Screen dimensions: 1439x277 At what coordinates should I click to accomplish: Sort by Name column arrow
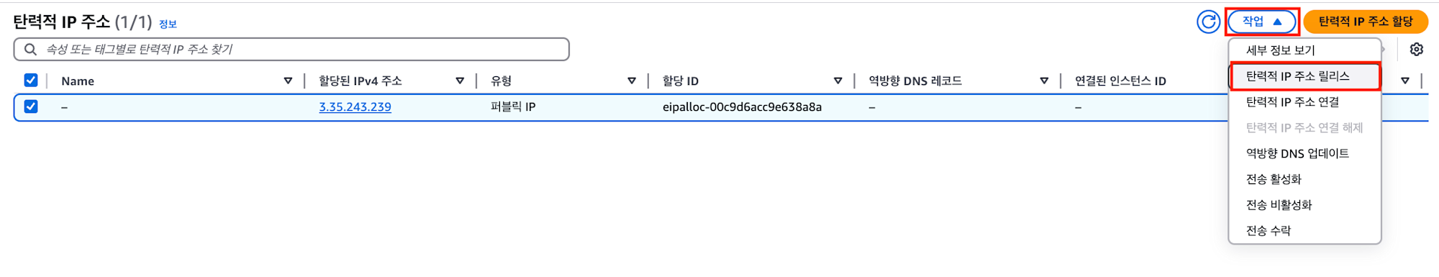288,81
